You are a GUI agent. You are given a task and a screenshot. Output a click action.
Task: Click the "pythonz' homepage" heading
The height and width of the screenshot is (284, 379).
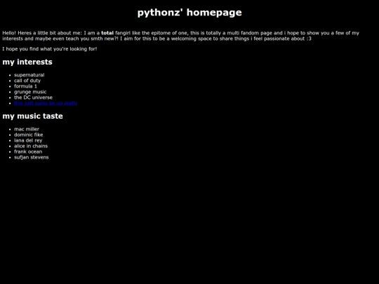click(189, 13)
